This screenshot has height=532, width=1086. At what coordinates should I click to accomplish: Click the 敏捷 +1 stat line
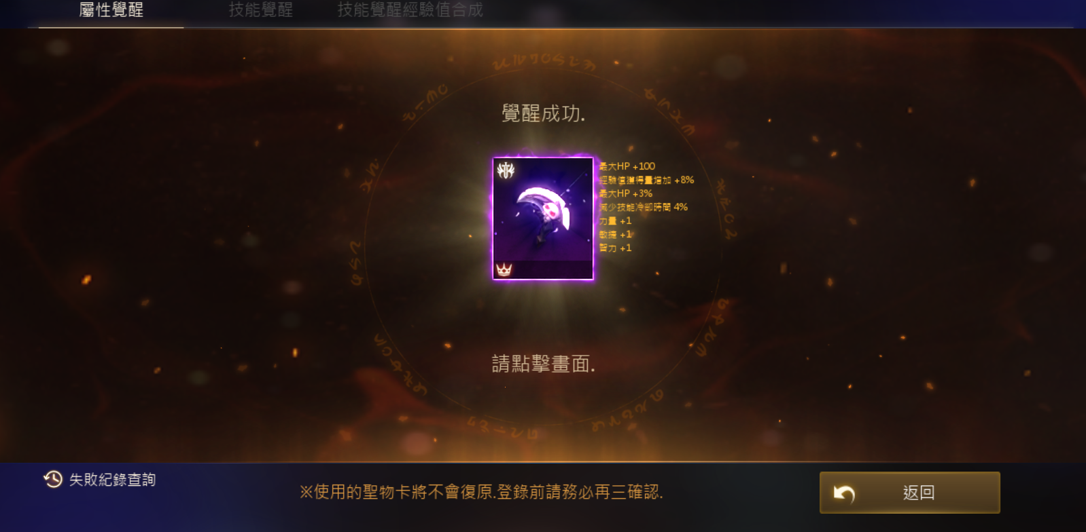pos(615,234)
